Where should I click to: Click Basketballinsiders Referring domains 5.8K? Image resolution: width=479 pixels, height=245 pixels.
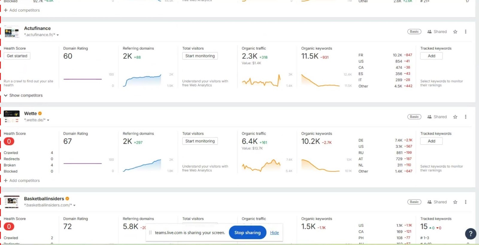(x=131, y=227)
